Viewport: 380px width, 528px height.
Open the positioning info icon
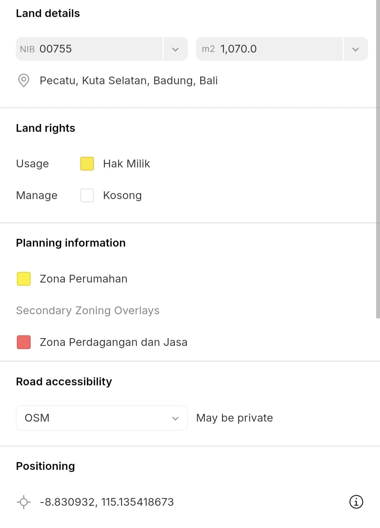coord(356,502)
